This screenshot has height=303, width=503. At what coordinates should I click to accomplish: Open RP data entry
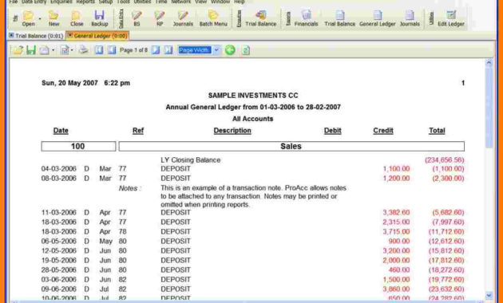pos(160,18)
